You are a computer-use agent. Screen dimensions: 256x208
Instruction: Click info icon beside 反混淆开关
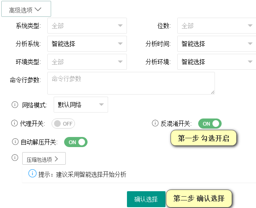155,123
